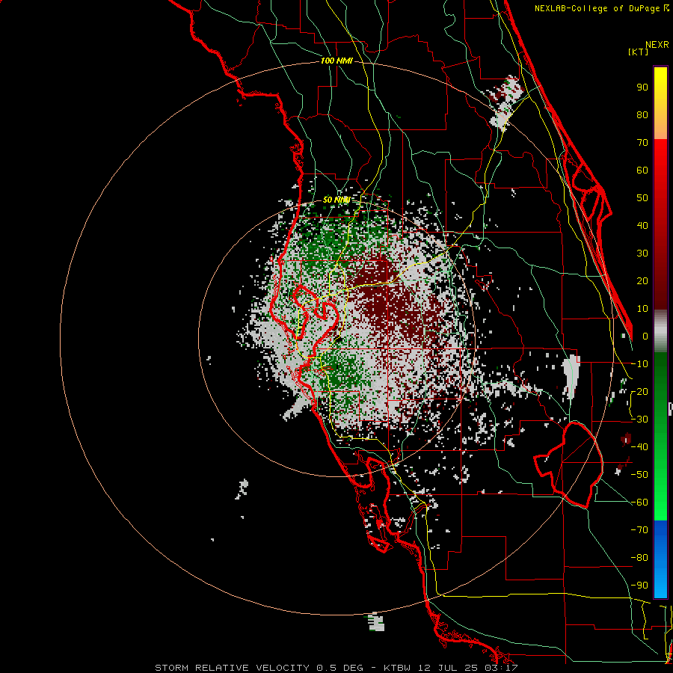673x673 pixels.
Task: Click the -70 knot scale label
Action: coord(639,530)
